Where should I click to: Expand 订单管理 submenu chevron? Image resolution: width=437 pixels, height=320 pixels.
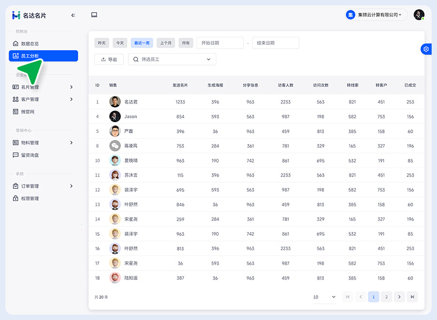coord(71,186)
